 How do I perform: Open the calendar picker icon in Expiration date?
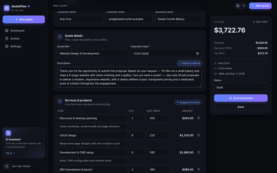tap(197, 54)
